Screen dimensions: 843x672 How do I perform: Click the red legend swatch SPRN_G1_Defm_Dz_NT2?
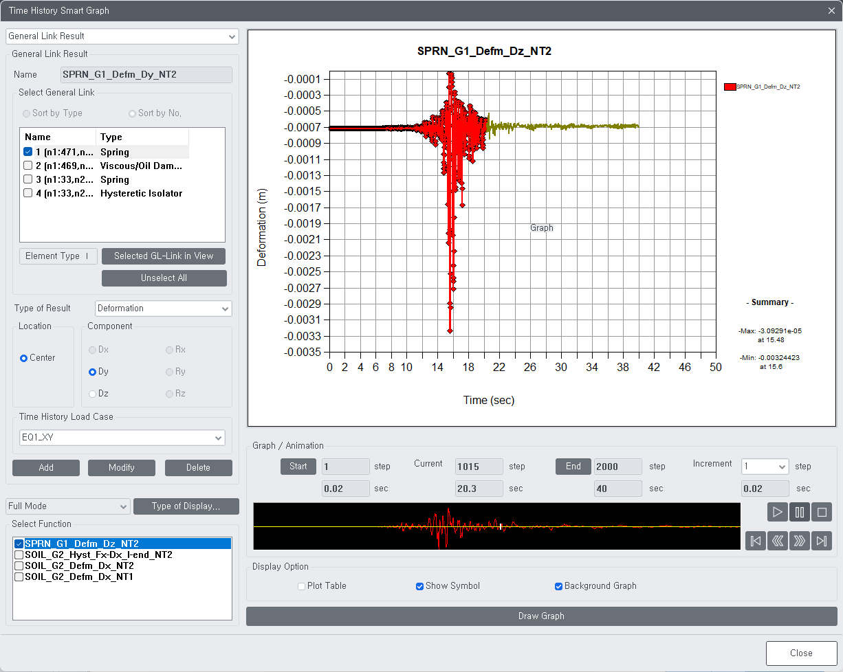730,87
